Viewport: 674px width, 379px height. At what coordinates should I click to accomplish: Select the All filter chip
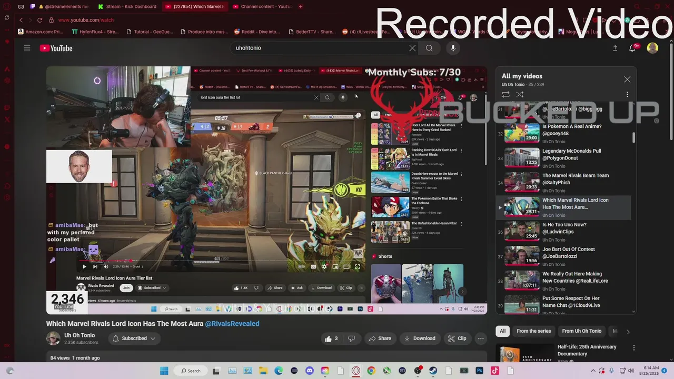(x=502, y=331)
